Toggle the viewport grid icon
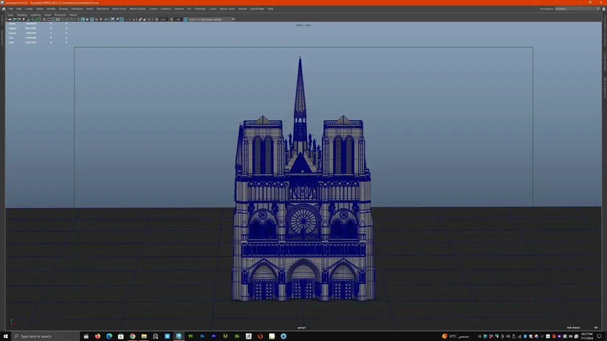Image resolution: width=607 pixels, height=341 pixels. [44, 19]
